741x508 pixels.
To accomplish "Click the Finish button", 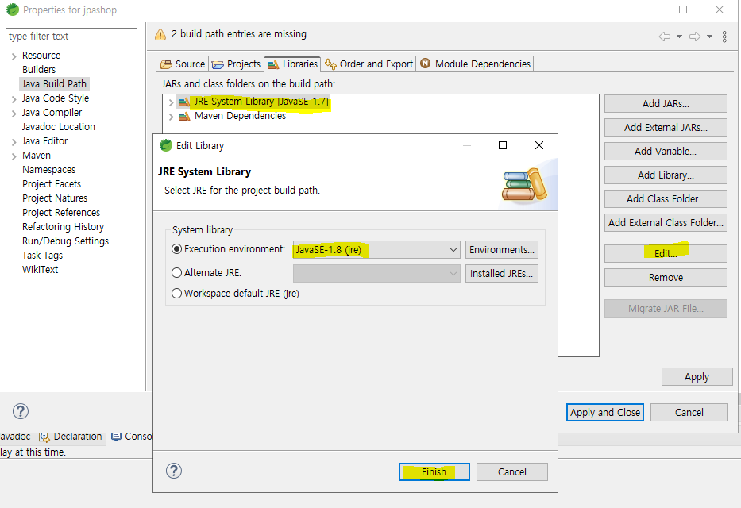I will (x=434, y=471).
